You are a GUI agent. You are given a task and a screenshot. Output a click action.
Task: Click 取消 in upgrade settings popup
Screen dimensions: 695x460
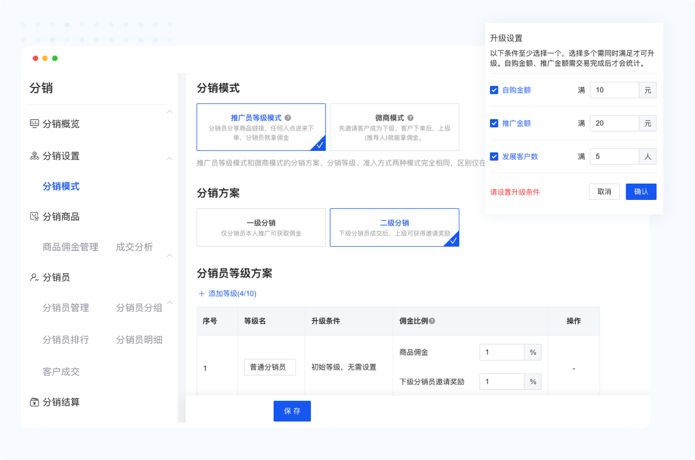pos(604,191)
